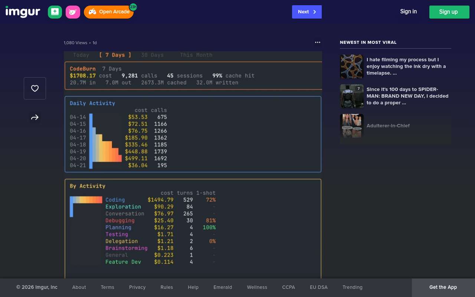Click the Imgur logo
The width and height of the screenshot is (475, 297).
pyautogui.click(x=23, y=12)
